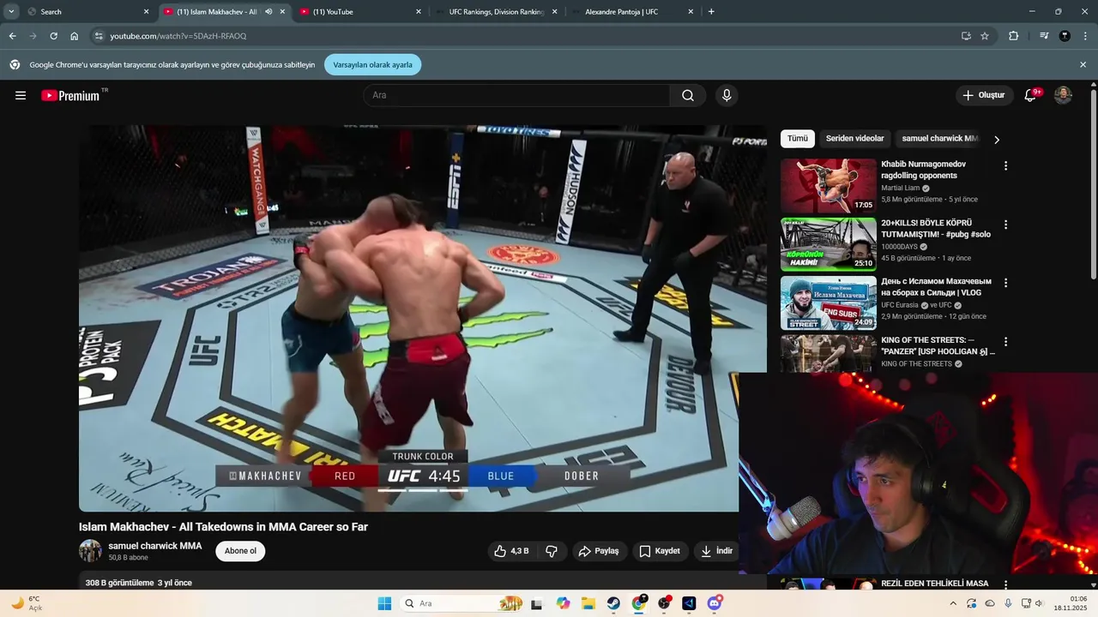Image resolution: width=1098 pixels, height=617 pixels.
Task: Select the samuel charwick MMA chip
Action: pyautogui.click(x=939, y=139)
